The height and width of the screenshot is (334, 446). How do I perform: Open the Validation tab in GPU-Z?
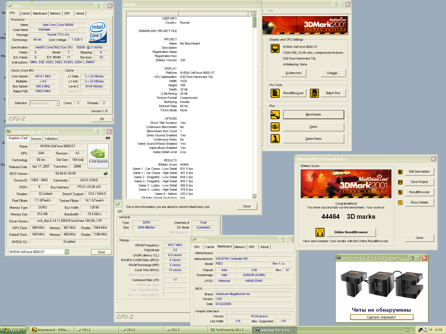[x=51, y=138]
